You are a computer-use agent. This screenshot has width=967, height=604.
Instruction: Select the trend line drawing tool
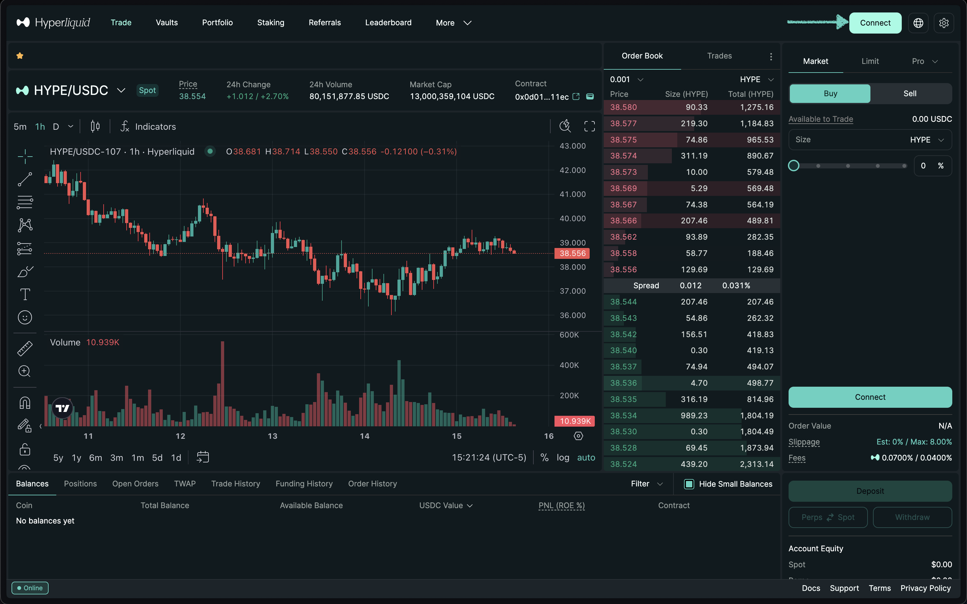[25, 179]
